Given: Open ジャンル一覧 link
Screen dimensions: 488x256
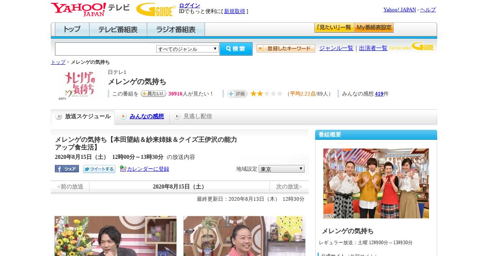Looking at the screenshot, I should [336, 48].
